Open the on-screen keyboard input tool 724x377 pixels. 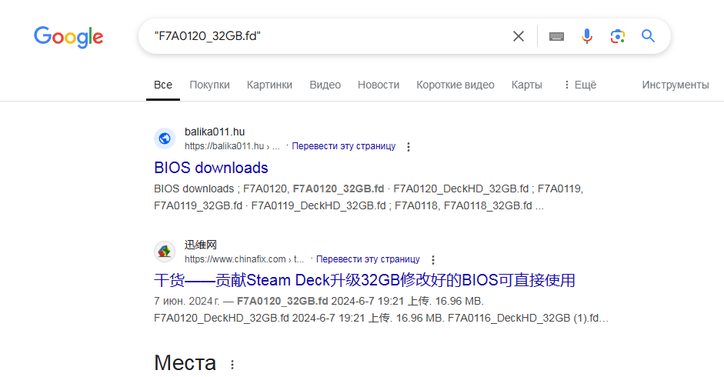[x=556, y=36]
